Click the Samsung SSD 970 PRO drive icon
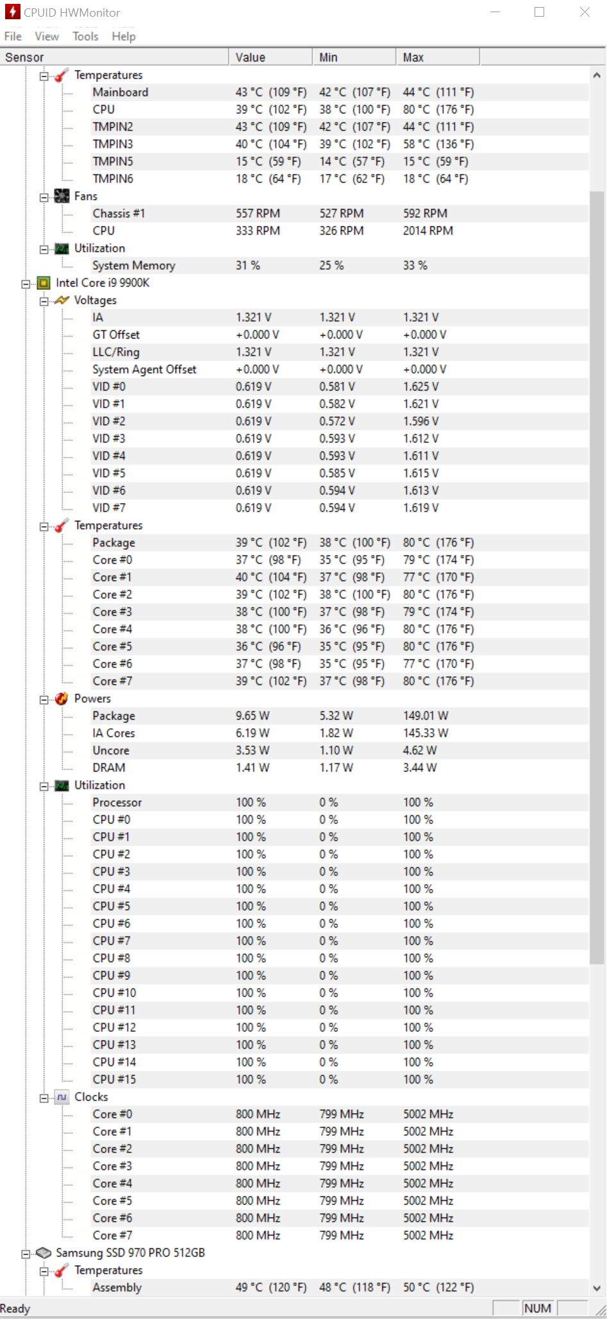This screenshot has height=1319, width=607. click(x=44, y=1253)
